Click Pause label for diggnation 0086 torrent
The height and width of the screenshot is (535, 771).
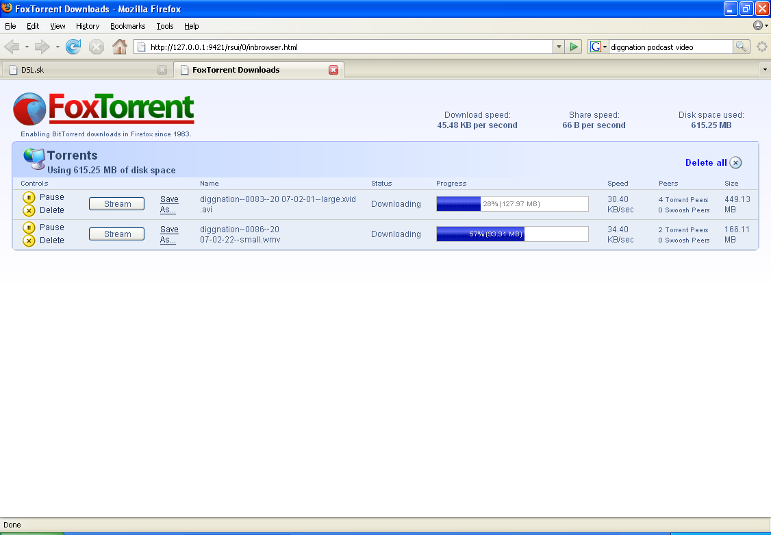(x=51, y=227)
